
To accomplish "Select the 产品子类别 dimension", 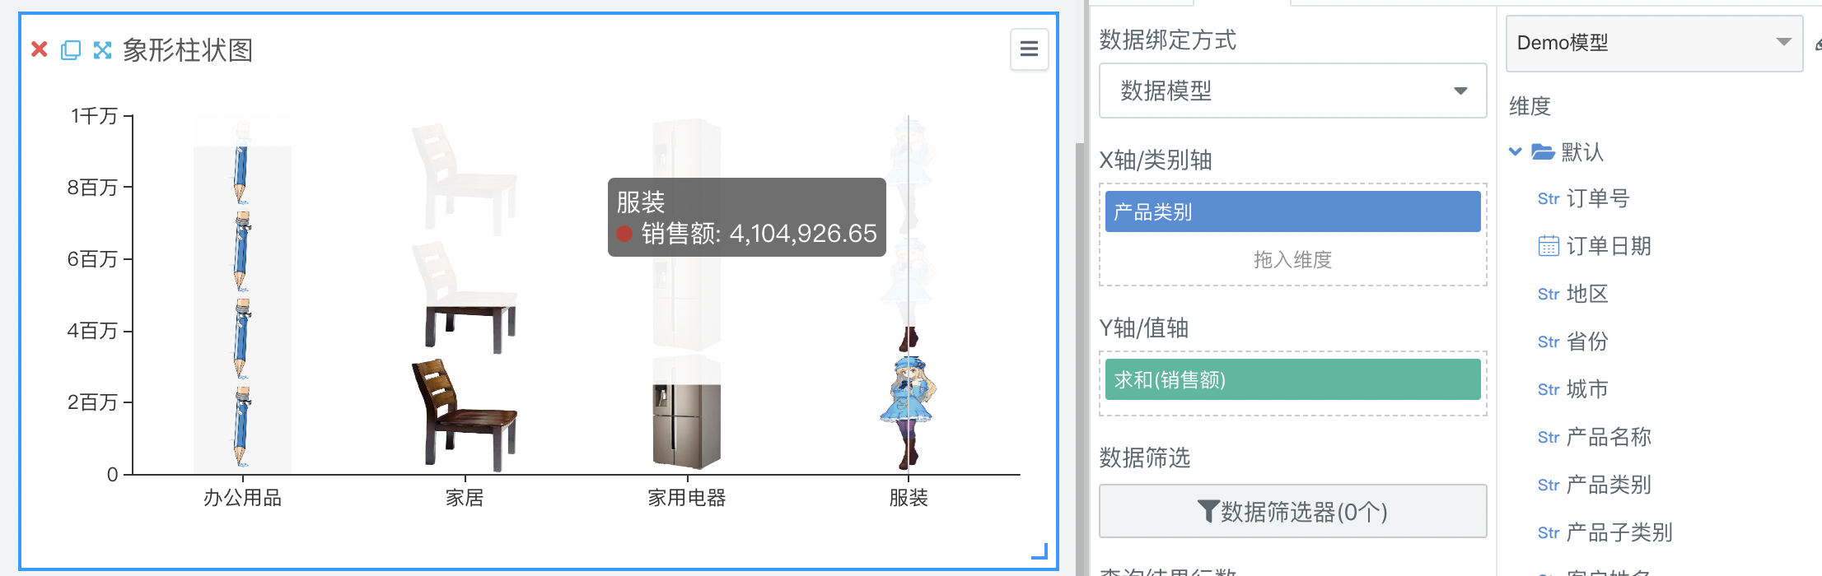I will [1619, 532].
